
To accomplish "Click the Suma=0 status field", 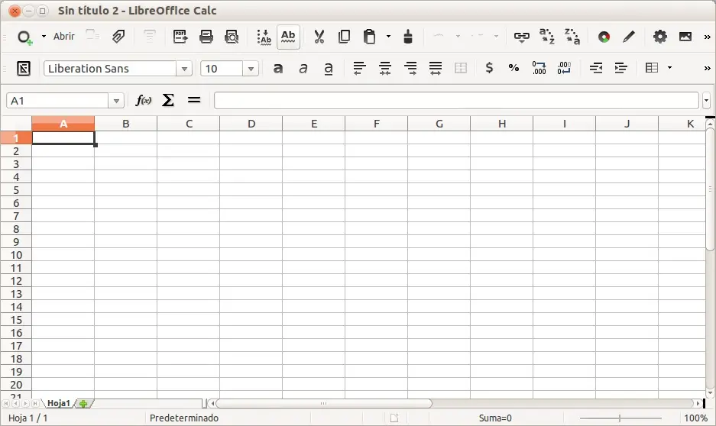I will pos(495,418).
